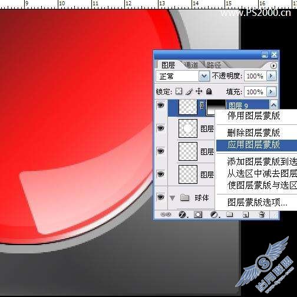The width and height of the screenshot is (297, 297).
Task: Click the 球体 folder icon
Action: tap(184, 197)
